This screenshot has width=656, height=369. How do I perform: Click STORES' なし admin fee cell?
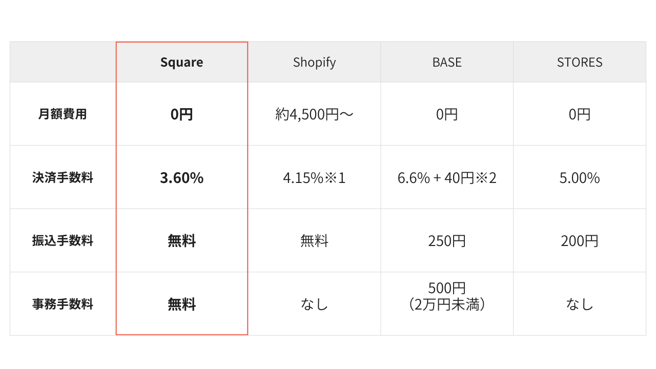coord(580,304)
